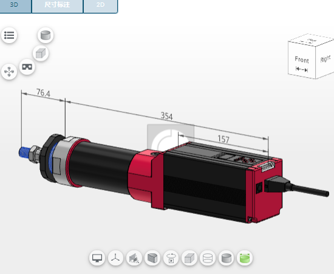Click the Front face of view cube
This screenshot has height=274, width=334.
(x=302, y=60)
